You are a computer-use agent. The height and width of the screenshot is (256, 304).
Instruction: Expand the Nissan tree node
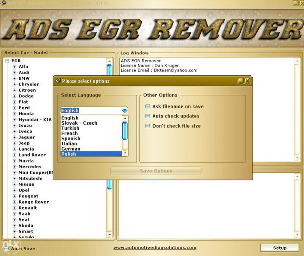(x=14, y=184)
